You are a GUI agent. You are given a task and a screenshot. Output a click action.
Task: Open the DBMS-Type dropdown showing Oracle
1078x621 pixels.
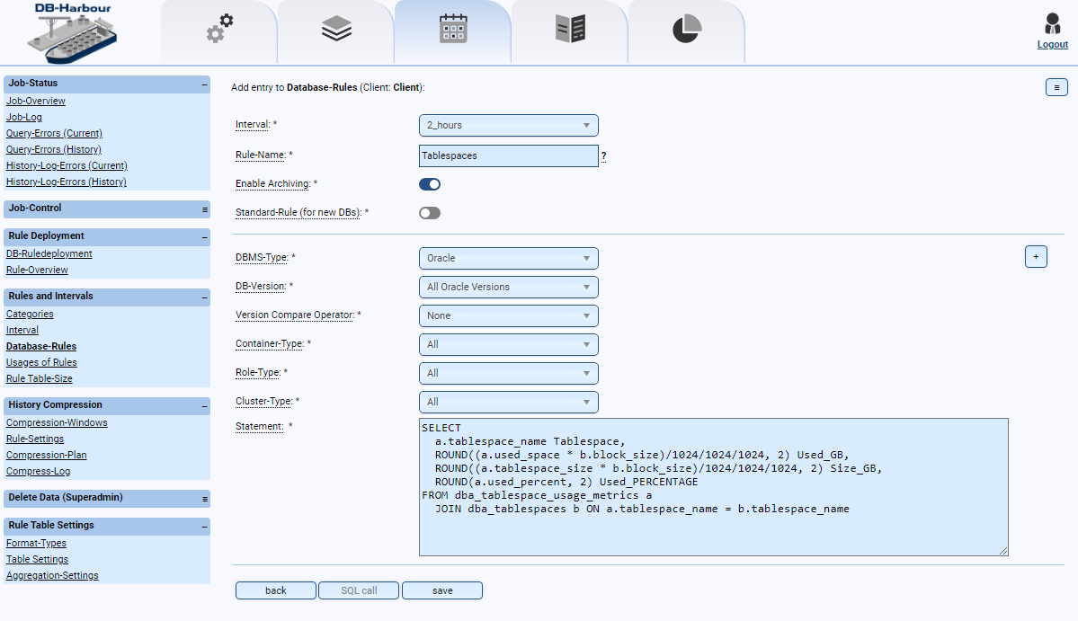click(508, 258)
